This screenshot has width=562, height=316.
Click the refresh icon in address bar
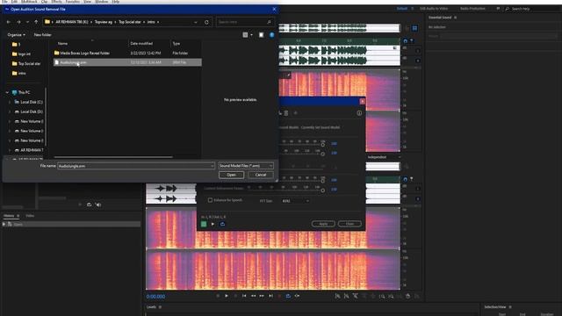(206, 22)
